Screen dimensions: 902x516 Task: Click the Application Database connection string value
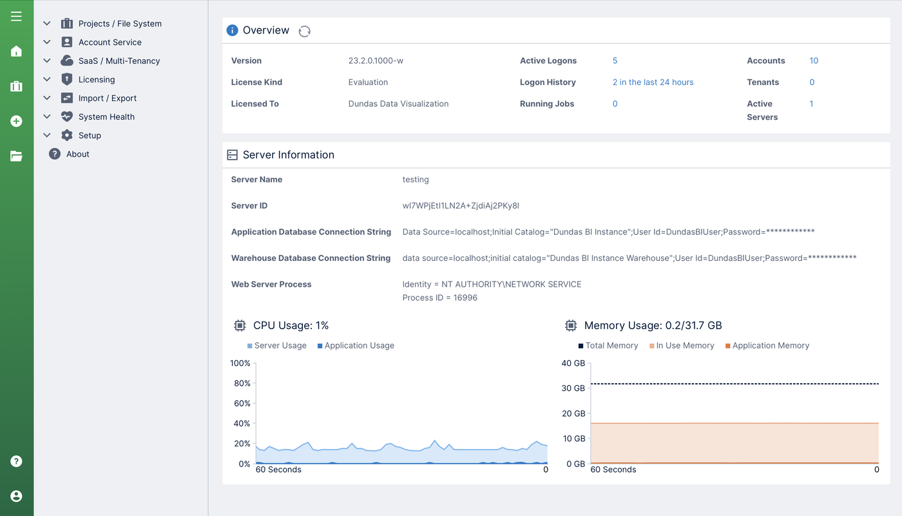[x=608, y=232]
